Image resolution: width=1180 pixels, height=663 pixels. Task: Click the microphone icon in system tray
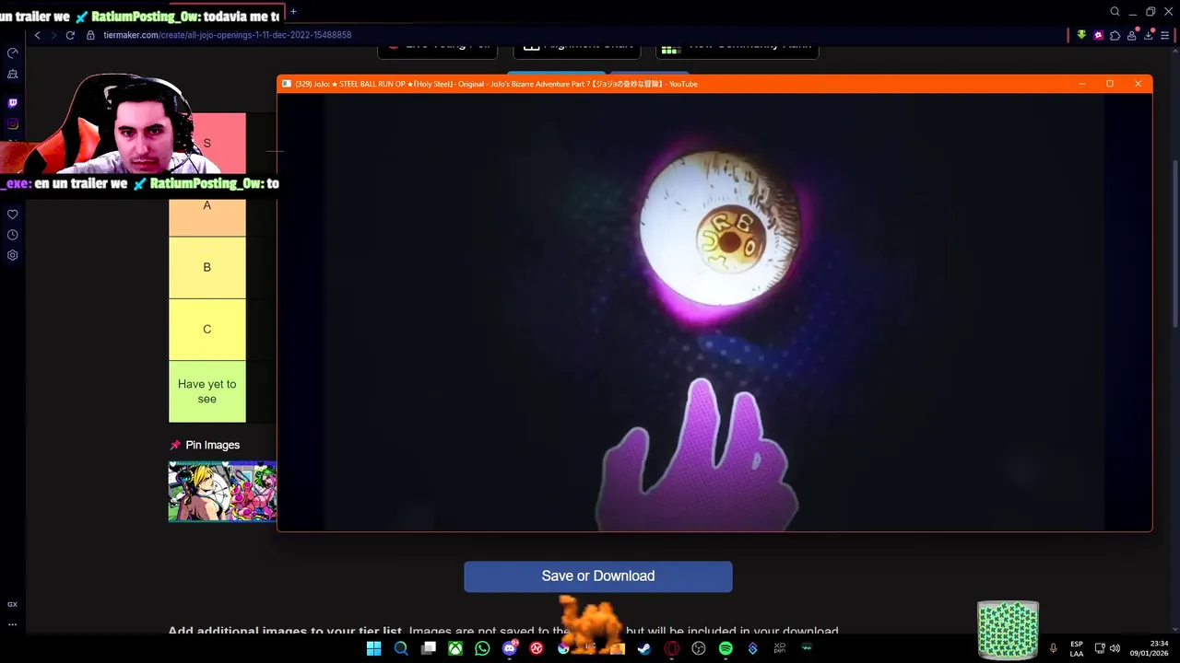click(x=1053, y=648)
